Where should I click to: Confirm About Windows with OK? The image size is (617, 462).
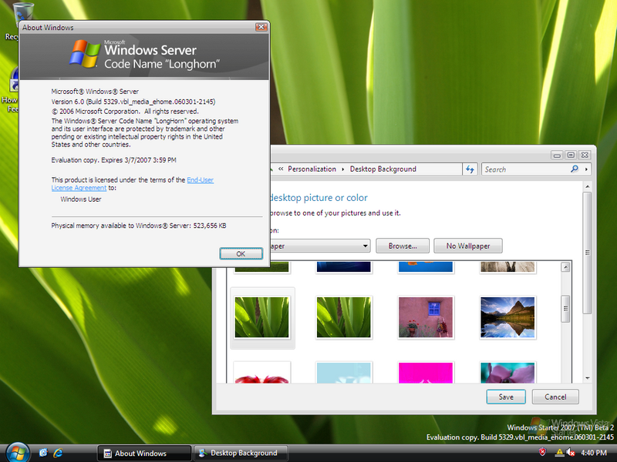(241, 254)
